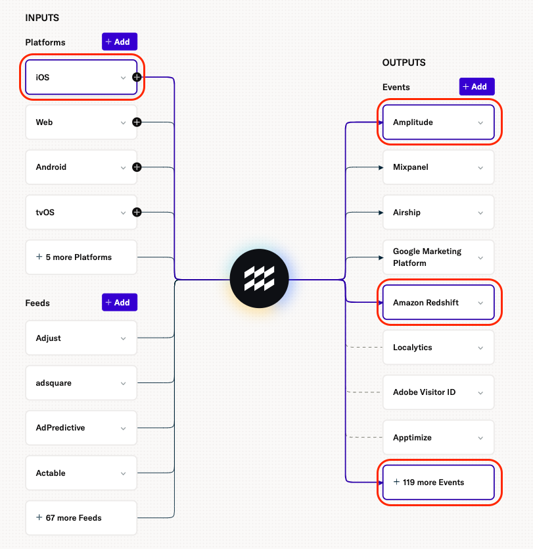
Task: Expand the Adjust feed chevron
Action: tap(123, 338)
